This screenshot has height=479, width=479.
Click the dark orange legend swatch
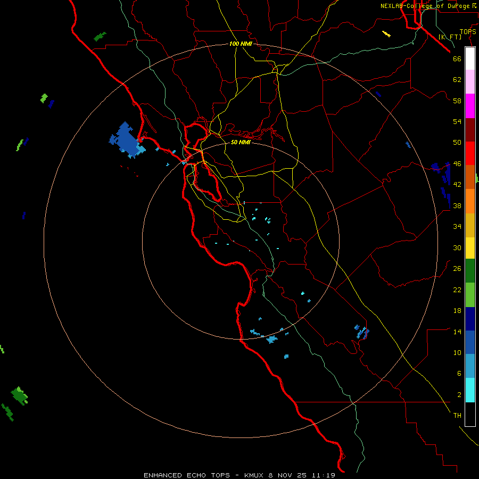470,177
